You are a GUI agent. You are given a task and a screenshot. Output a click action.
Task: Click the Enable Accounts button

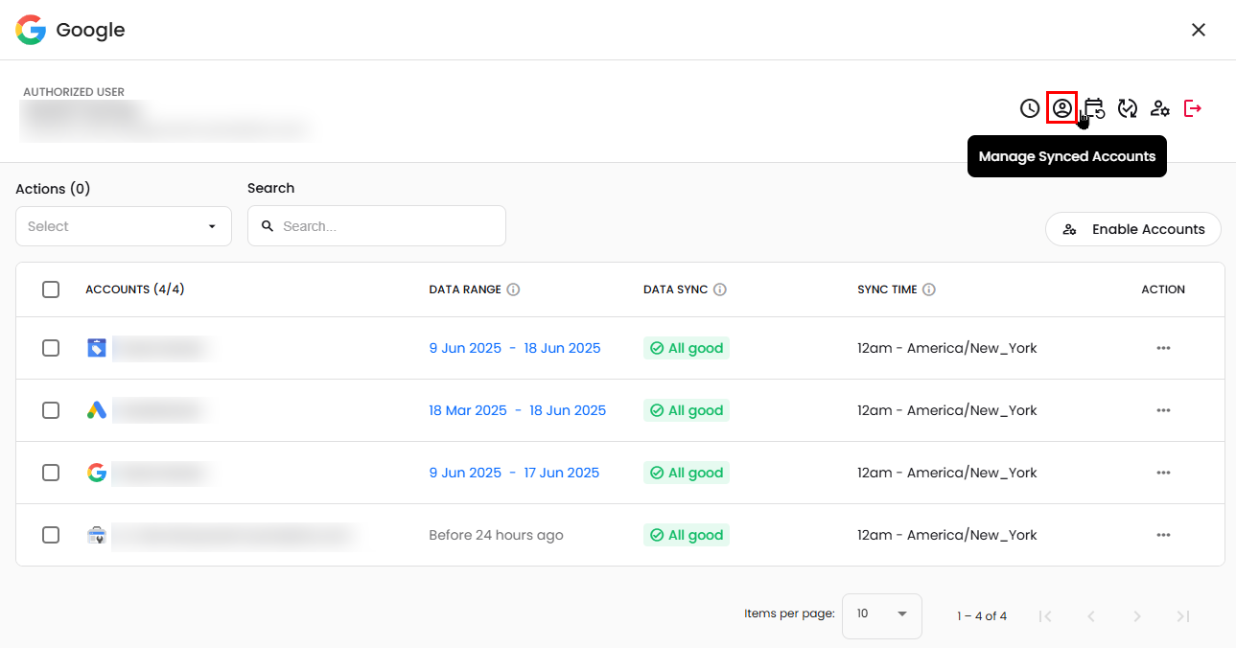coord(1132,229)
